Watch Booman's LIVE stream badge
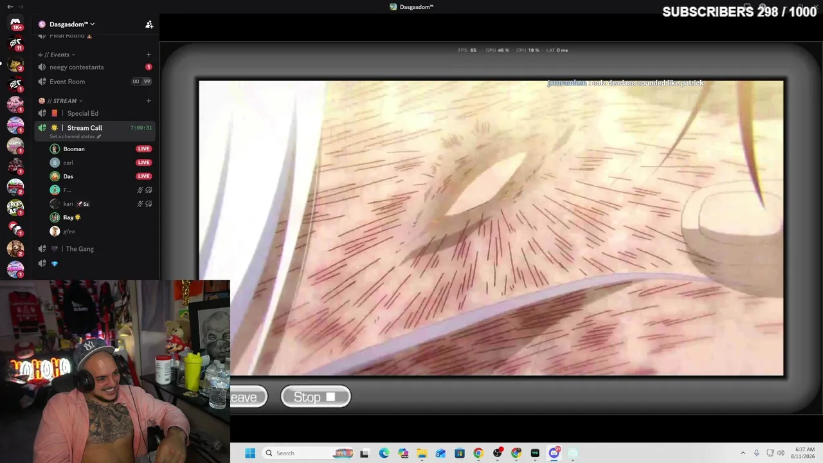The image size is (823, 463). 143,149
